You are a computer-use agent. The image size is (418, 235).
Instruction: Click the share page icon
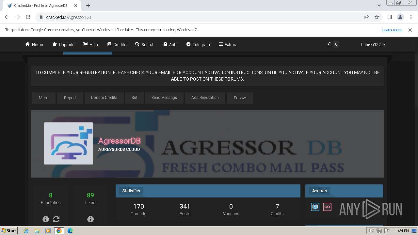(x=366, y=17)
